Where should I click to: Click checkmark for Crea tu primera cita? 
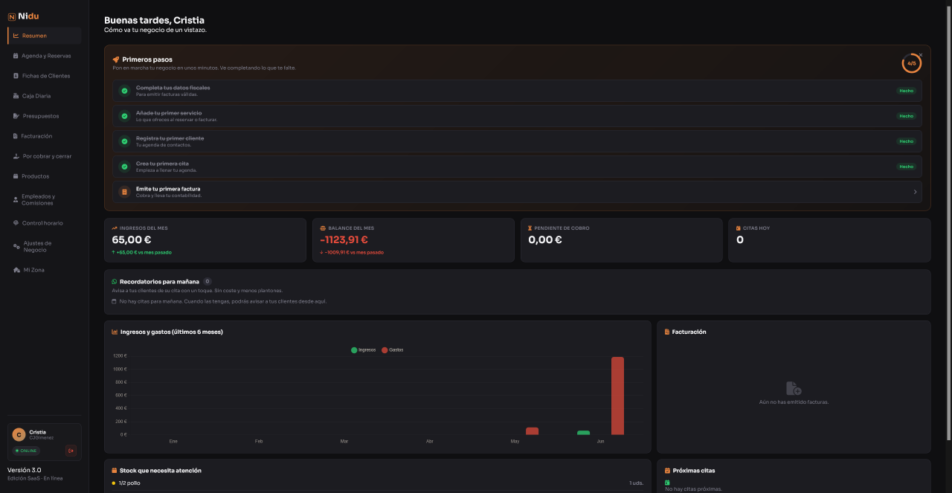[x=124, y=167]
